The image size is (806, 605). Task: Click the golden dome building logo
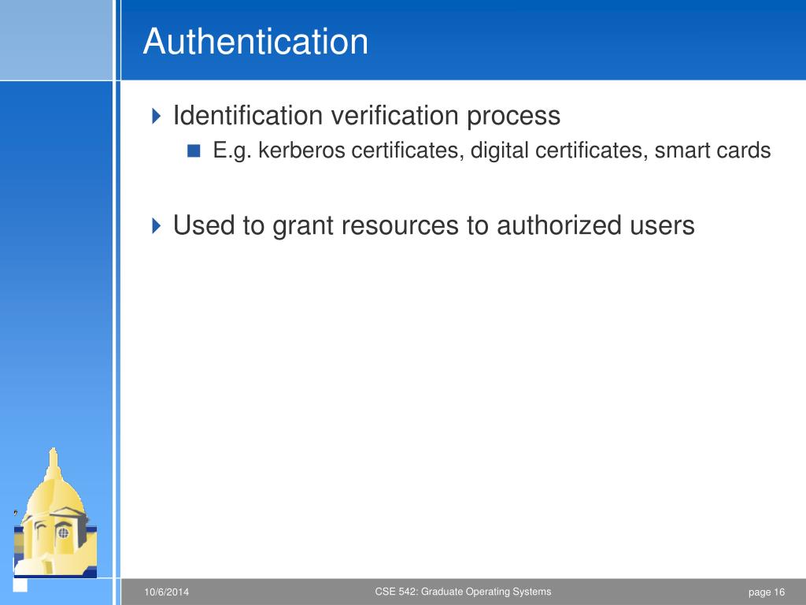tap(56, 513)
